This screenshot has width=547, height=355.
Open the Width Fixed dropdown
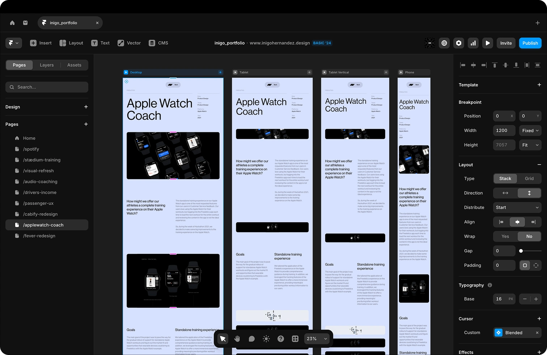(530, 130)
